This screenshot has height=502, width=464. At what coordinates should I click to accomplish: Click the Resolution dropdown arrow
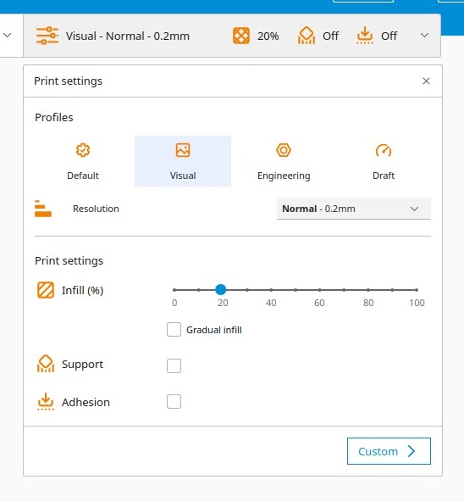[414, 209]
